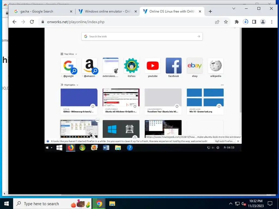Open the Windows logo and cube highlight thumbnail
279x209 pixels.
coord(121,129)
